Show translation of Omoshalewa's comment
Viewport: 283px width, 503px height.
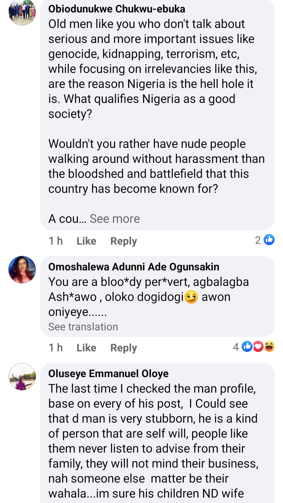(x=83, y=327)
